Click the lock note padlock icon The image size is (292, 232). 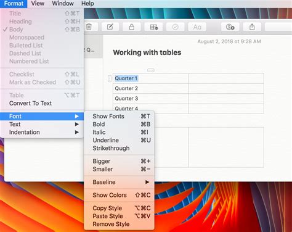[132, 27]
